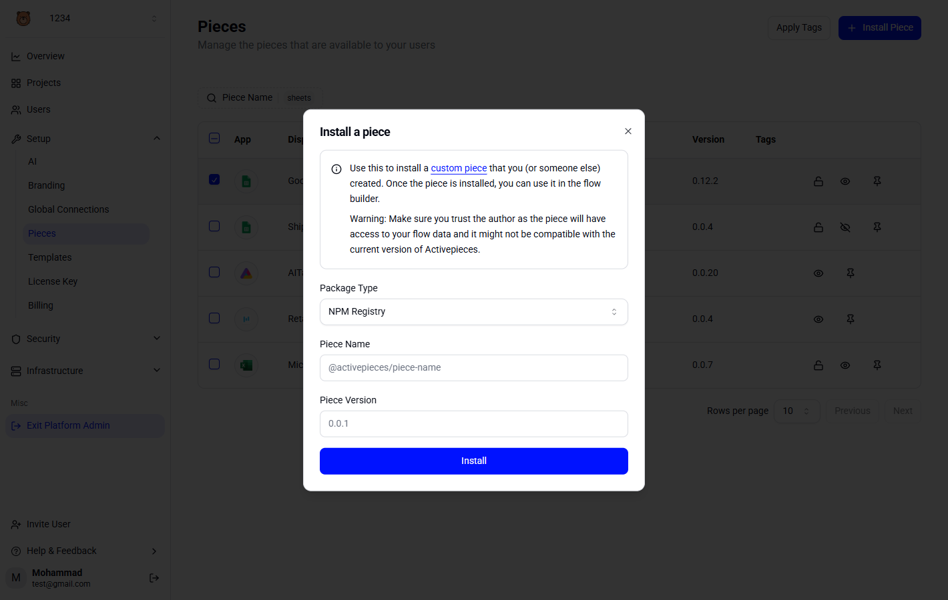This screenshot has height=600, width=948.
Task: Click the logout icon next to Mohammad
Action: [154, 578]
